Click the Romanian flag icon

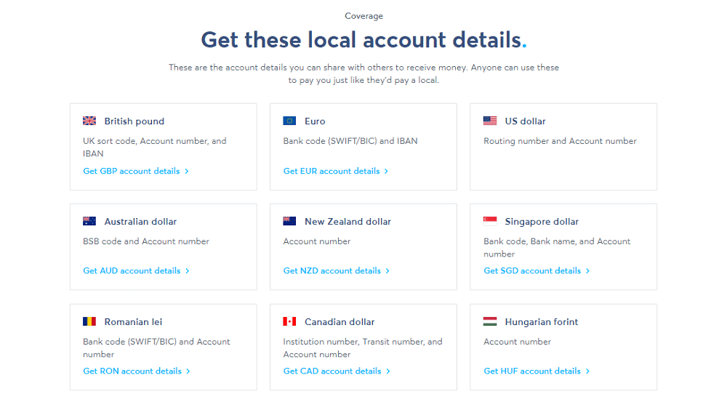click(x=89, y=321)
